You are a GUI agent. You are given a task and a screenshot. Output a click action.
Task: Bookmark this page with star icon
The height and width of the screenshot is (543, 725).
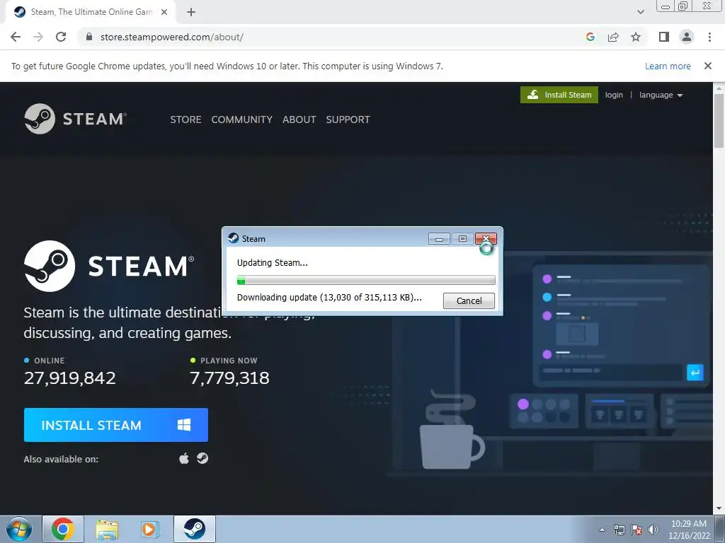(636, 37)
